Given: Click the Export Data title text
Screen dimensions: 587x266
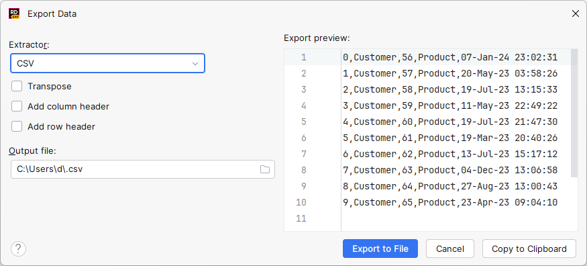Looking at the screenshot, I should pos(52,14).
